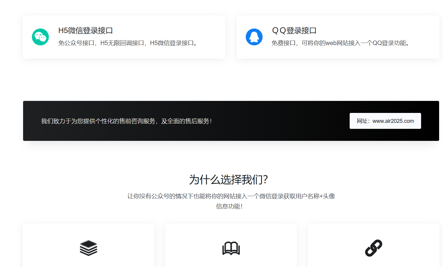Click the stacked layers icon
Image resolution: width=443 pixels, height=267 pixels.
coord(89,248)
